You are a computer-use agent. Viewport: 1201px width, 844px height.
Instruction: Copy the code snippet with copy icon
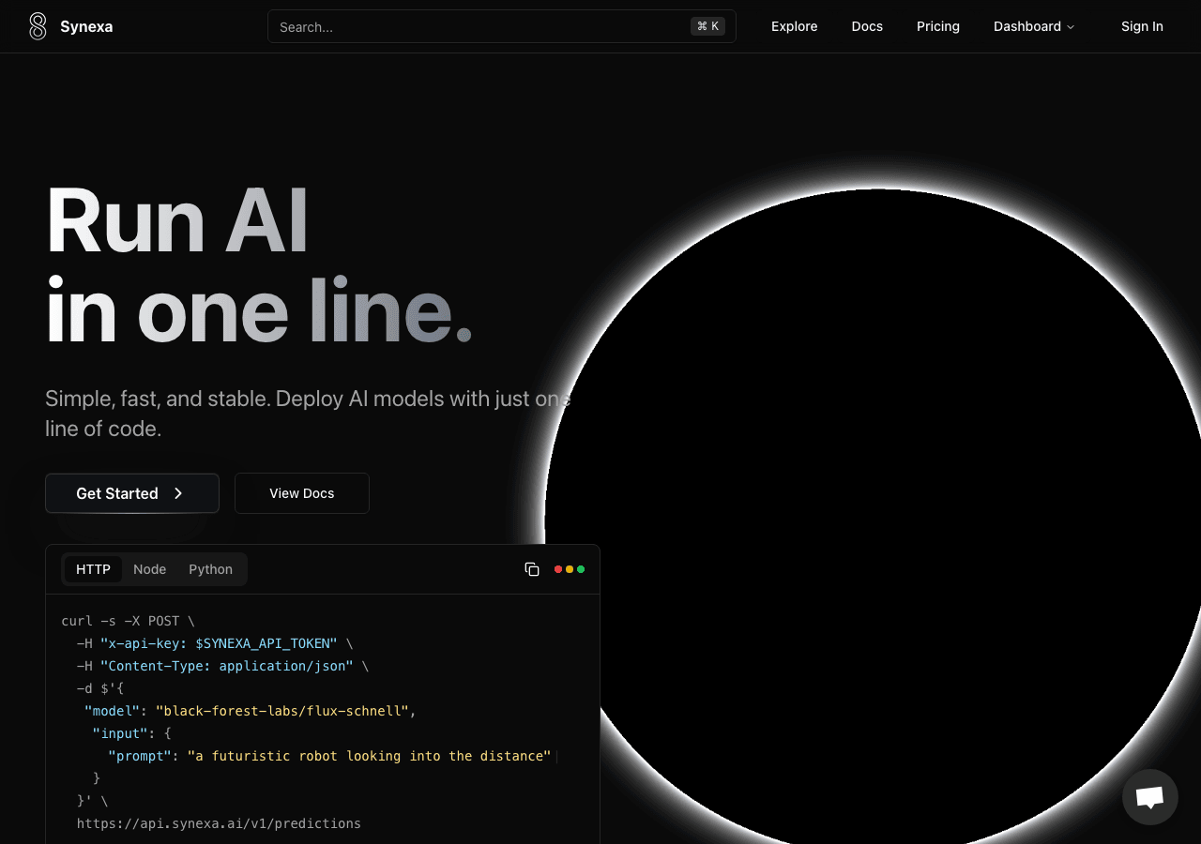click(x=532, y=569)
